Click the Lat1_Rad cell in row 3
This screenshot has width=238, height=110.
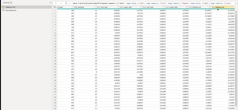[x=109, y=16]
